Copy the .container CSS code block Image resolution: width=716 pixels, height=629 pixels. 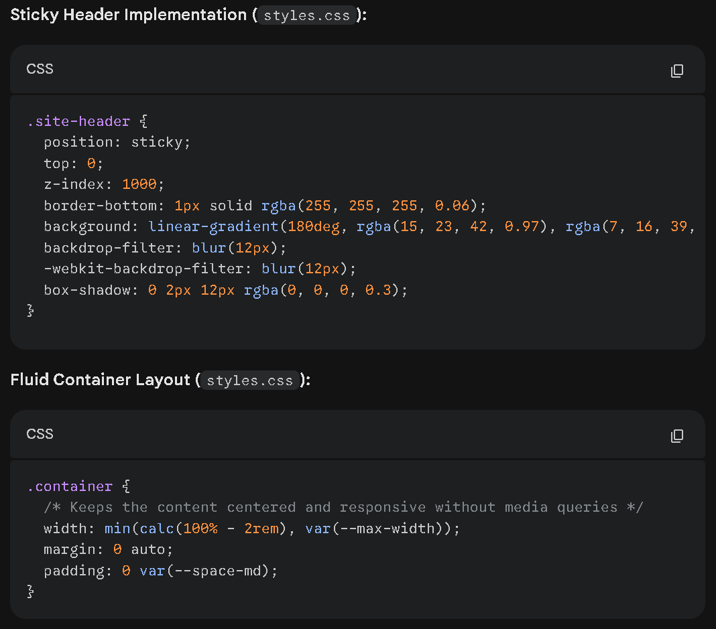677,436
